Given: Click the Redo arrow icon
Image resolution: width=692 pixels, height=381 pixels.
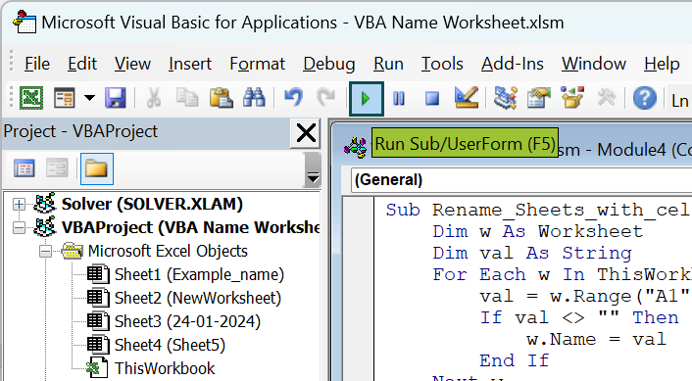Looking at the screenshot, I should click(326, 98).
